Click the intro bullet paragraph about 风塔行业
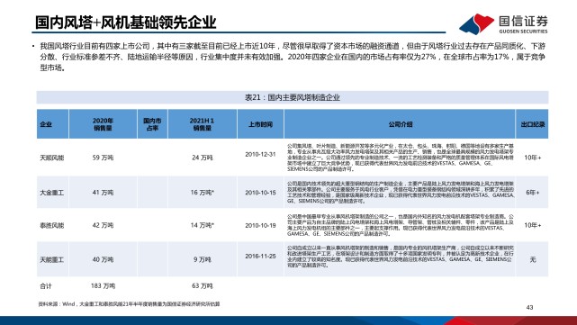Viewport: 577px width, 325px height. point(293,57)
